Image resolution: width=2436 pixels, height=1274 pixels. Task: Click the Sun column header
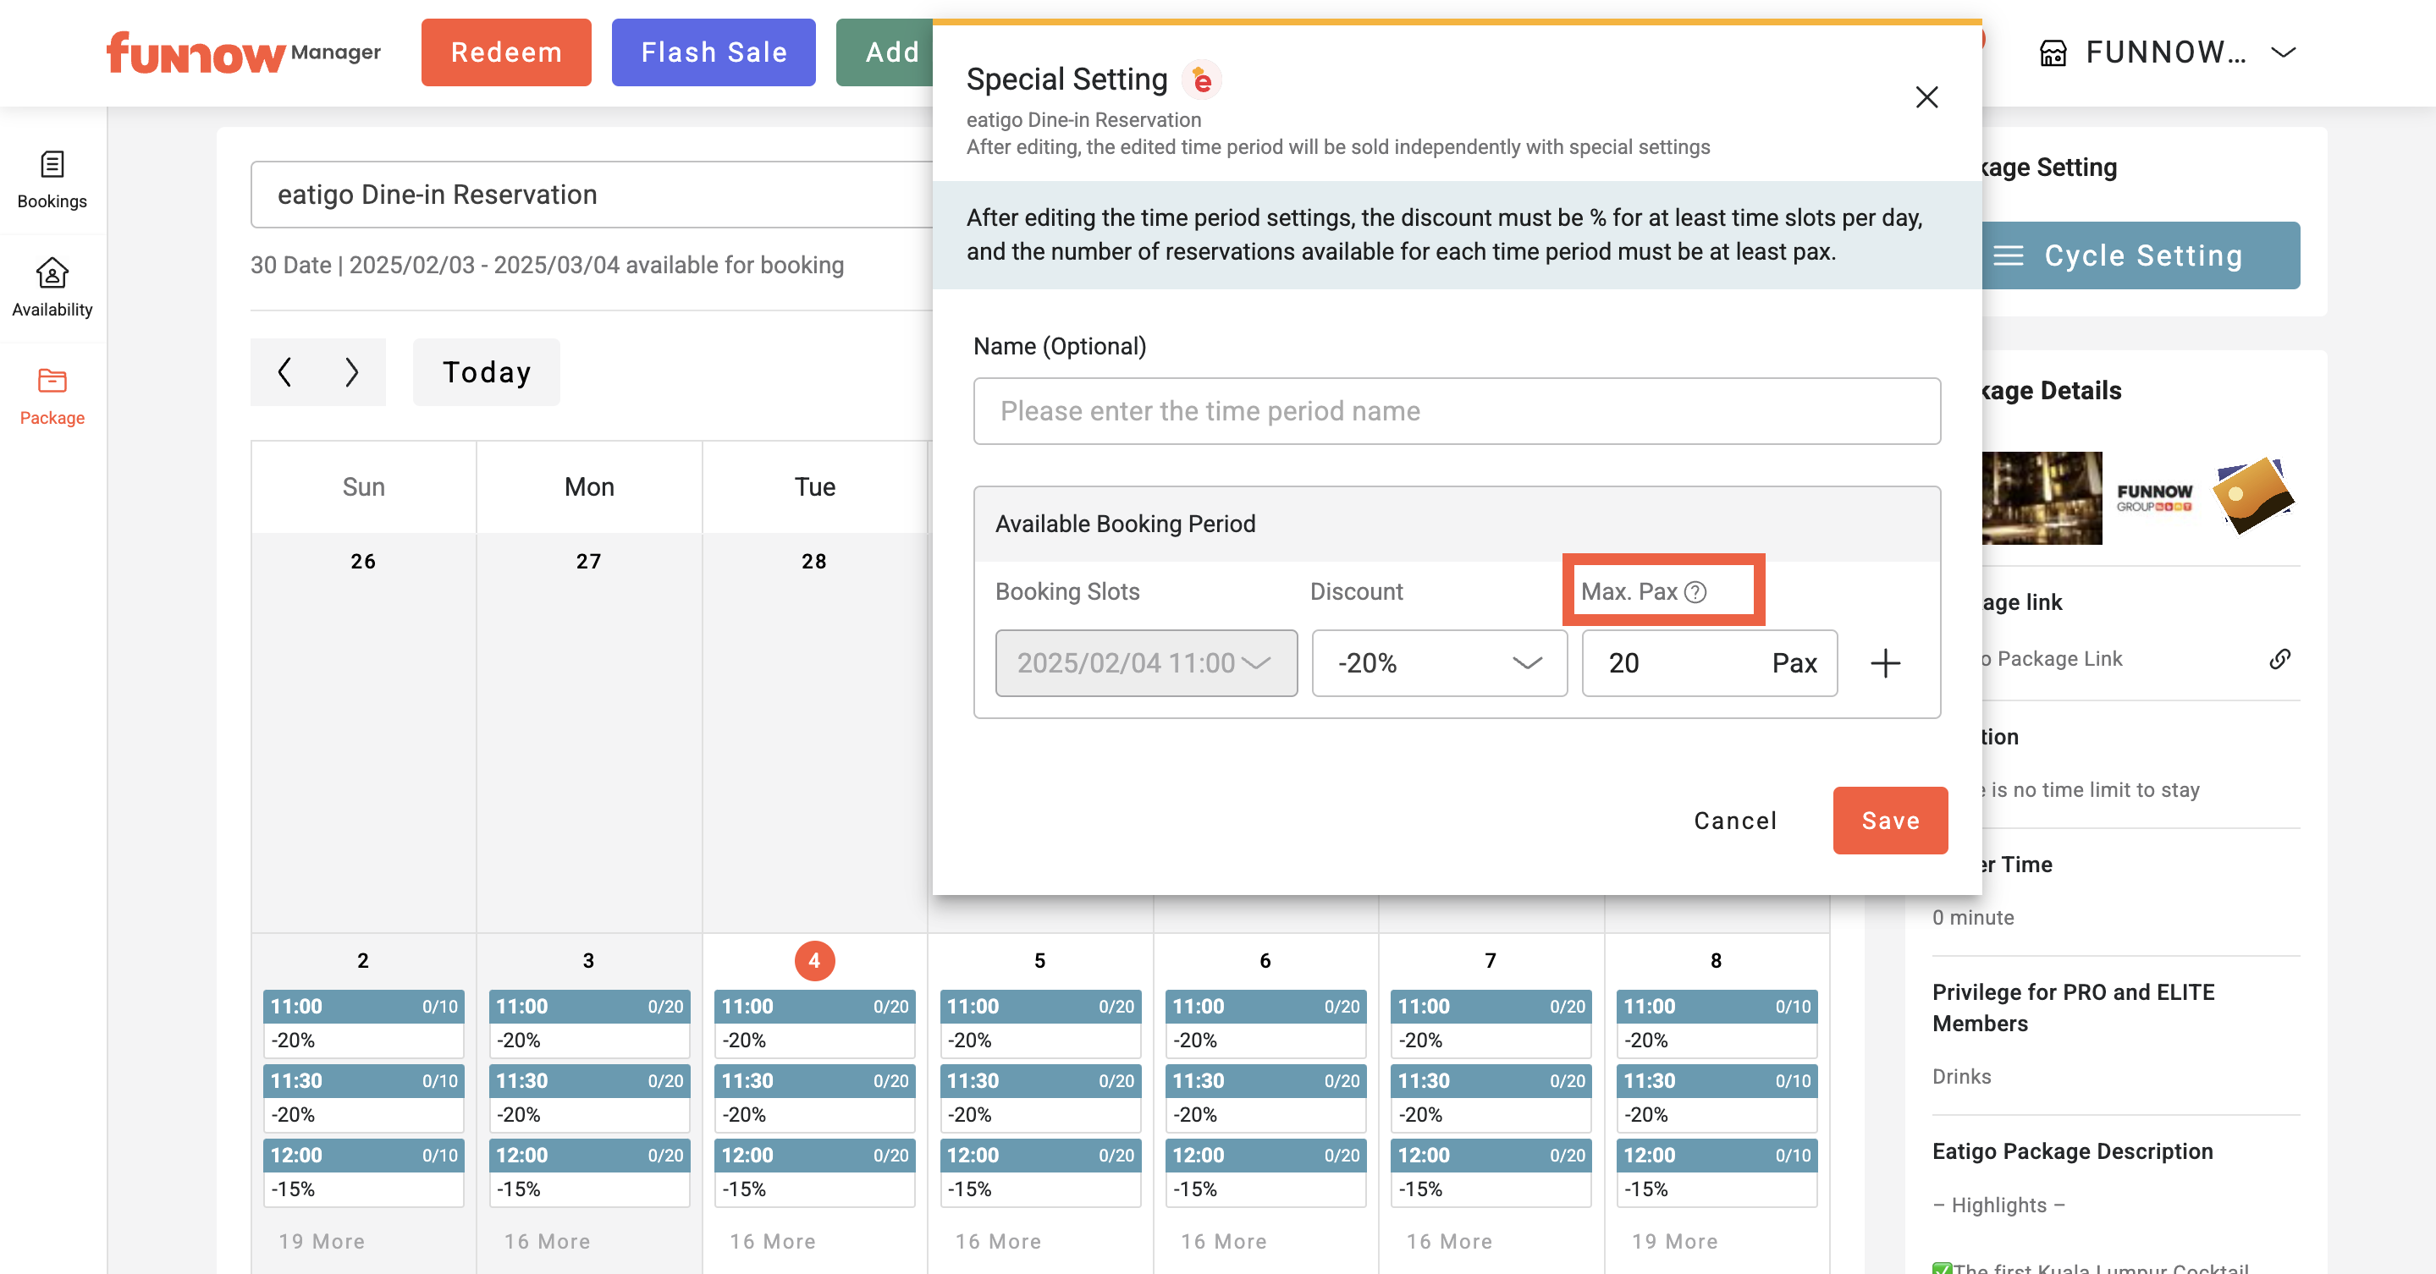[x=363, y=486]
